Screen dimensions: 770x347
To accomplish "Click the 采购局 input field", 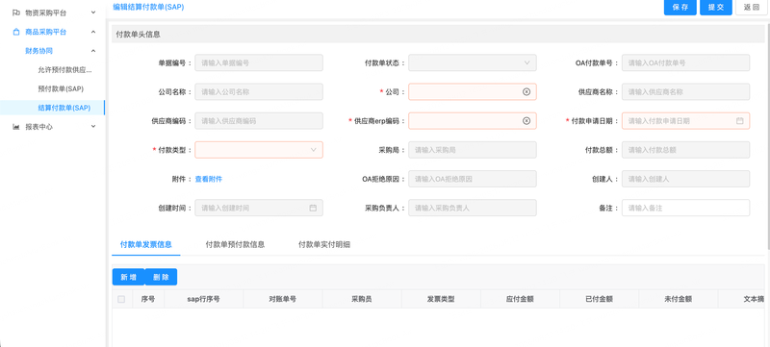I will point(473,150).
